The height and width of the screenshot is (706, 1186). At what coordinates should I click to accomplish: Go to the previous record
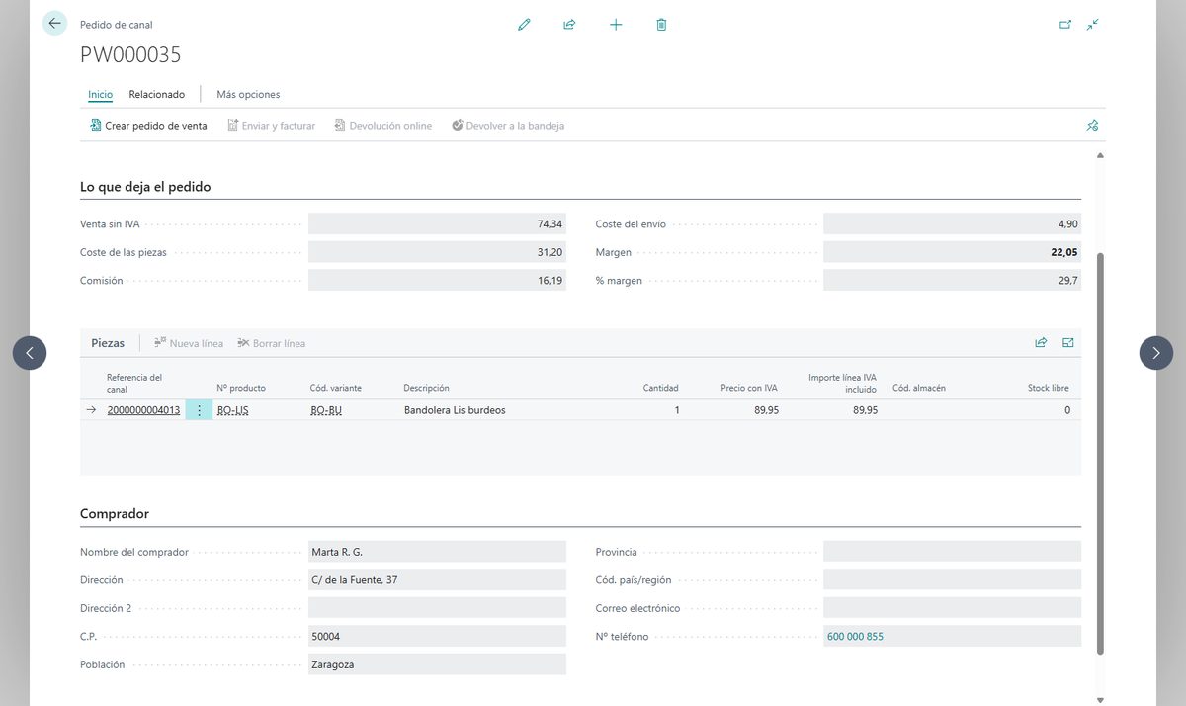(x=30, y=353)
